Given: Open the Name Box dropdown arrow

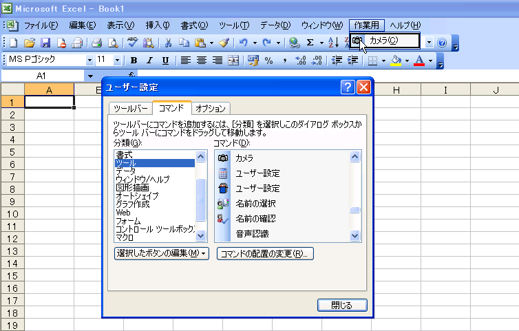Looking at the screenshot, I should (90, 76).
